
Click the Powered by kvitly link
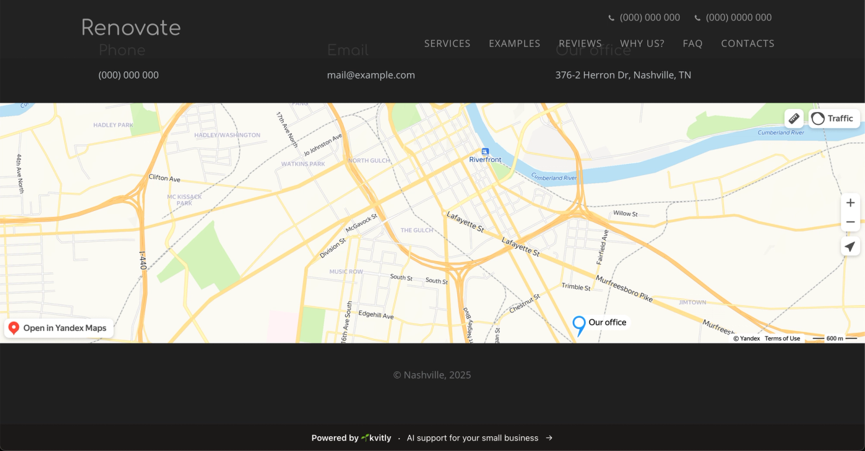[351, 438]
